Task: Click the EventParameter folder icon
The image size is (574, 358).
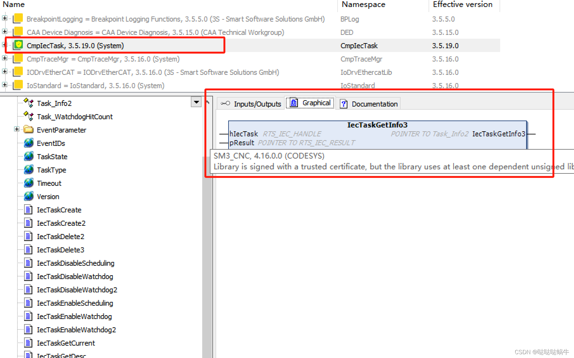Action: pos(29,129)
